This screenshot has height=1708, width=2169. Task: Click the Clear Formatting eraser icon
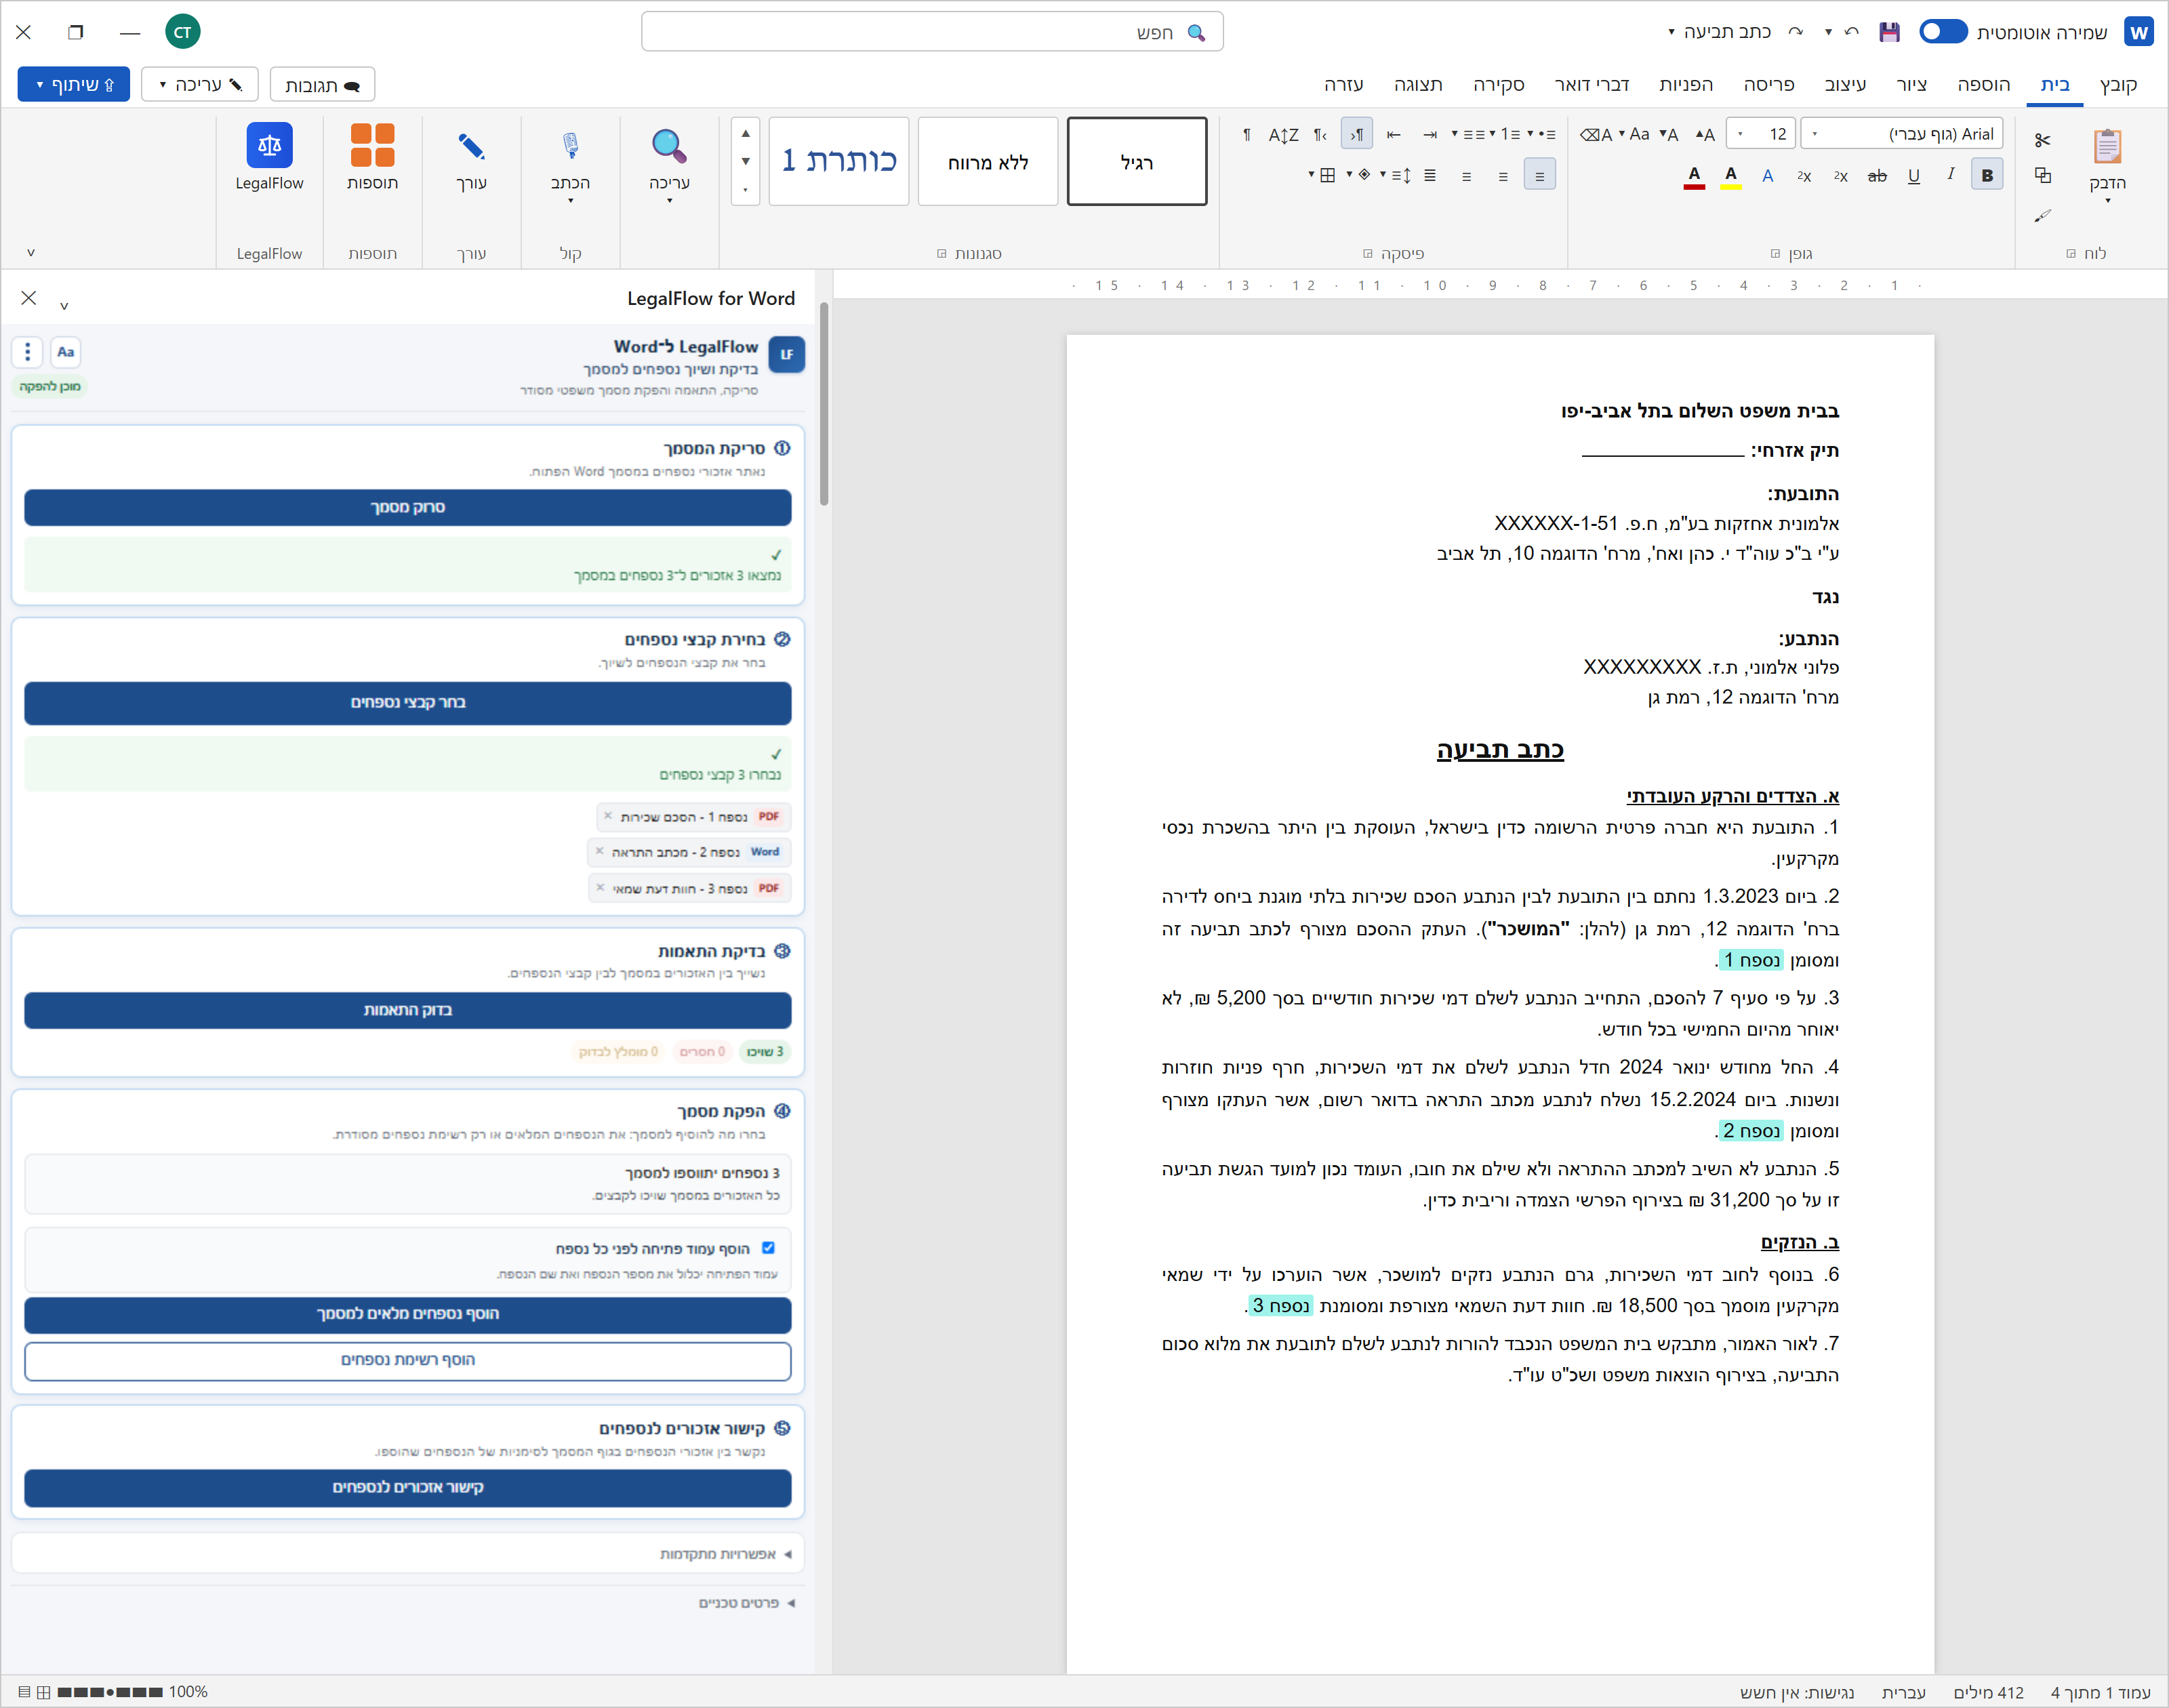(1595, 134)
